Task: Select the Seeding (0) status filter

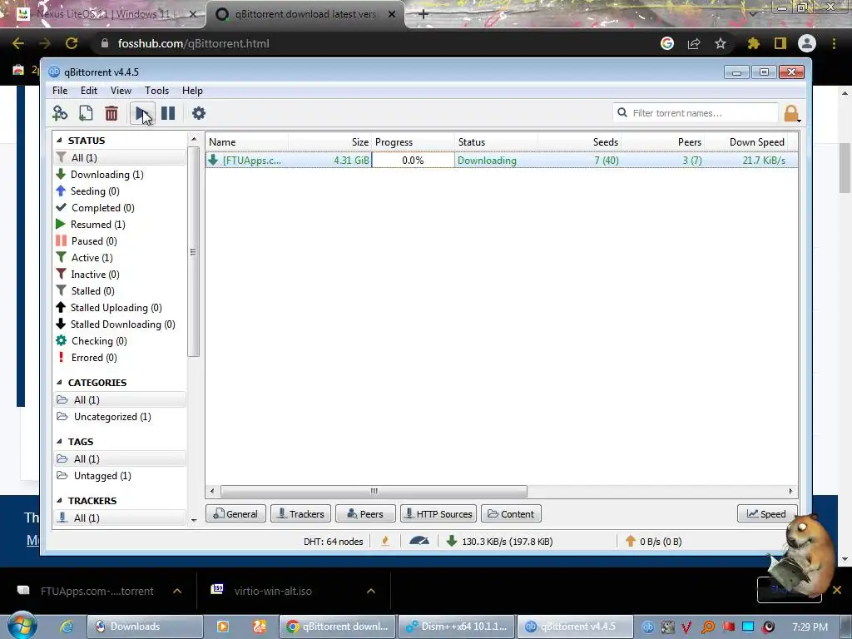Action: pyautogui.click(x=95, y=191)
